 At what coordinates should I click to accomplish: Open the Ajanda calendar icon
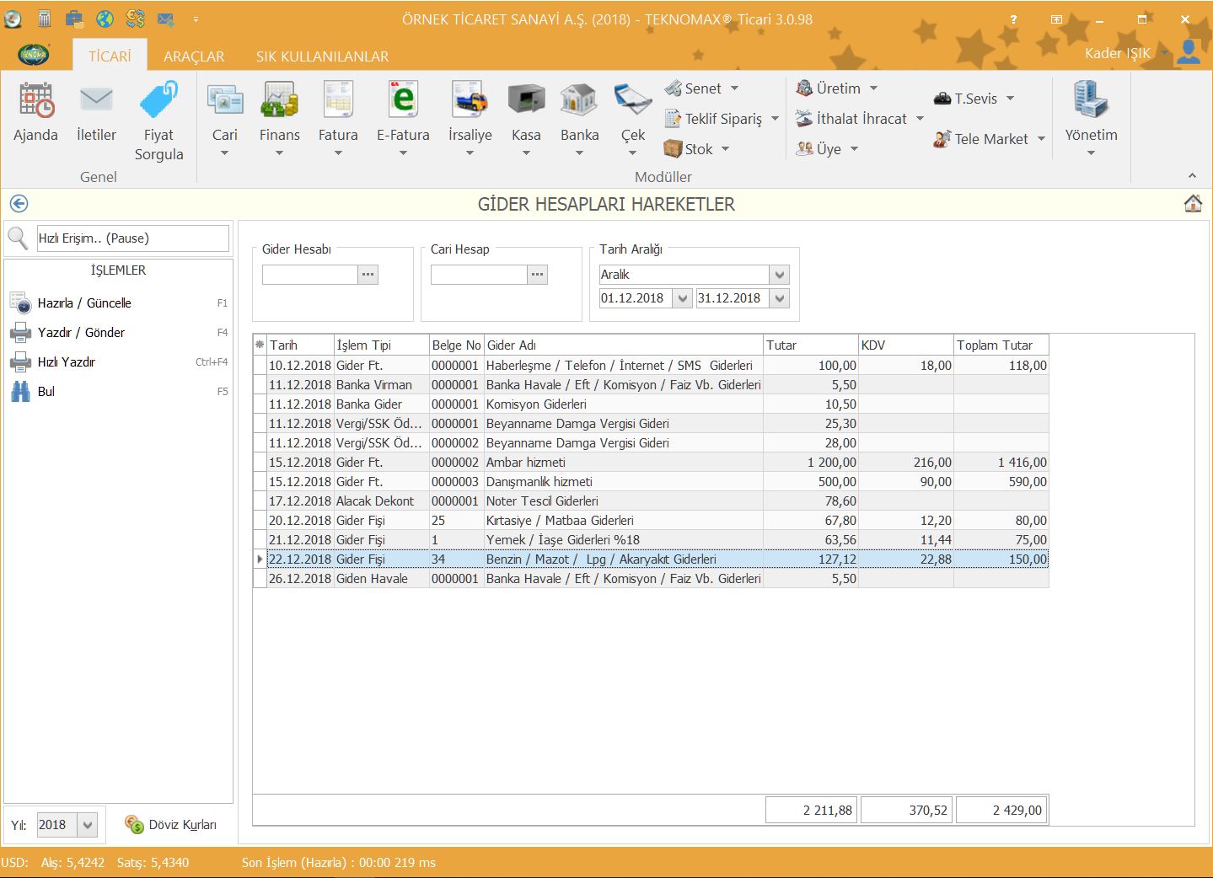[x=36, y=101]
